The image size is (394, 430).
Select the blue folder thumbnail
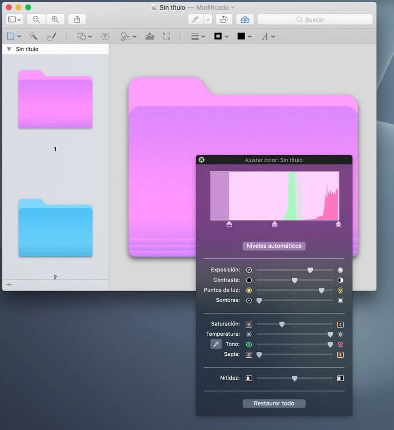click(55, 228)
